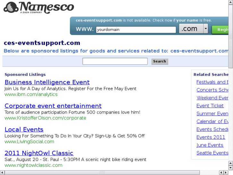Click horizontal scrollbar left arrow at far left
This screenshot has width=233, height=175.
pos(2,173)
